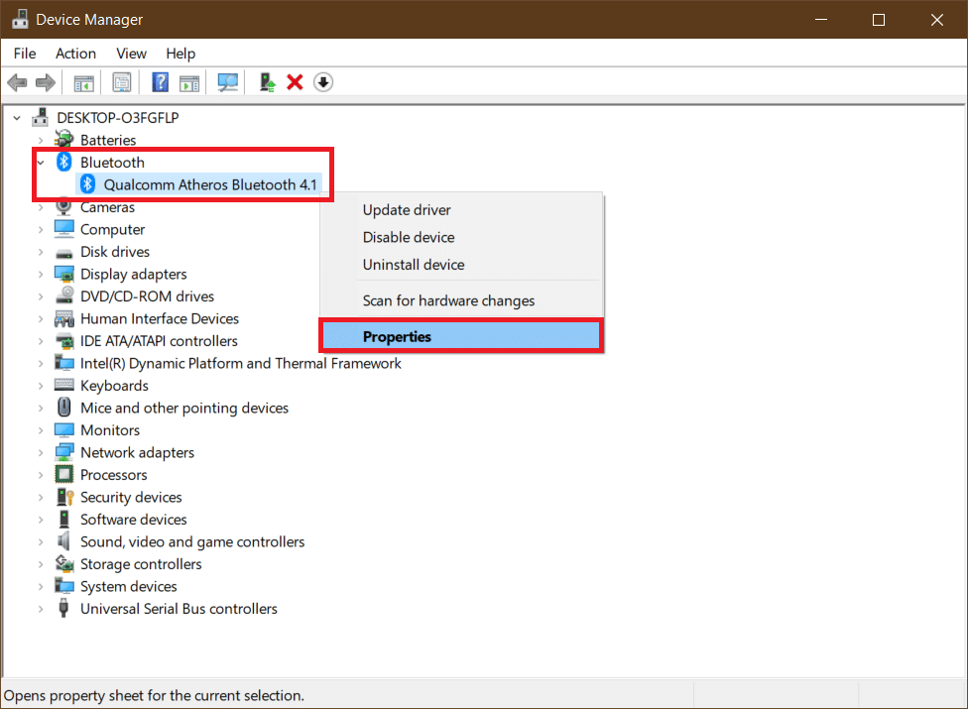Click the Disk drives icon
Image resolution: width=968 pixels, height=709 pixels.
coord(64,253)
